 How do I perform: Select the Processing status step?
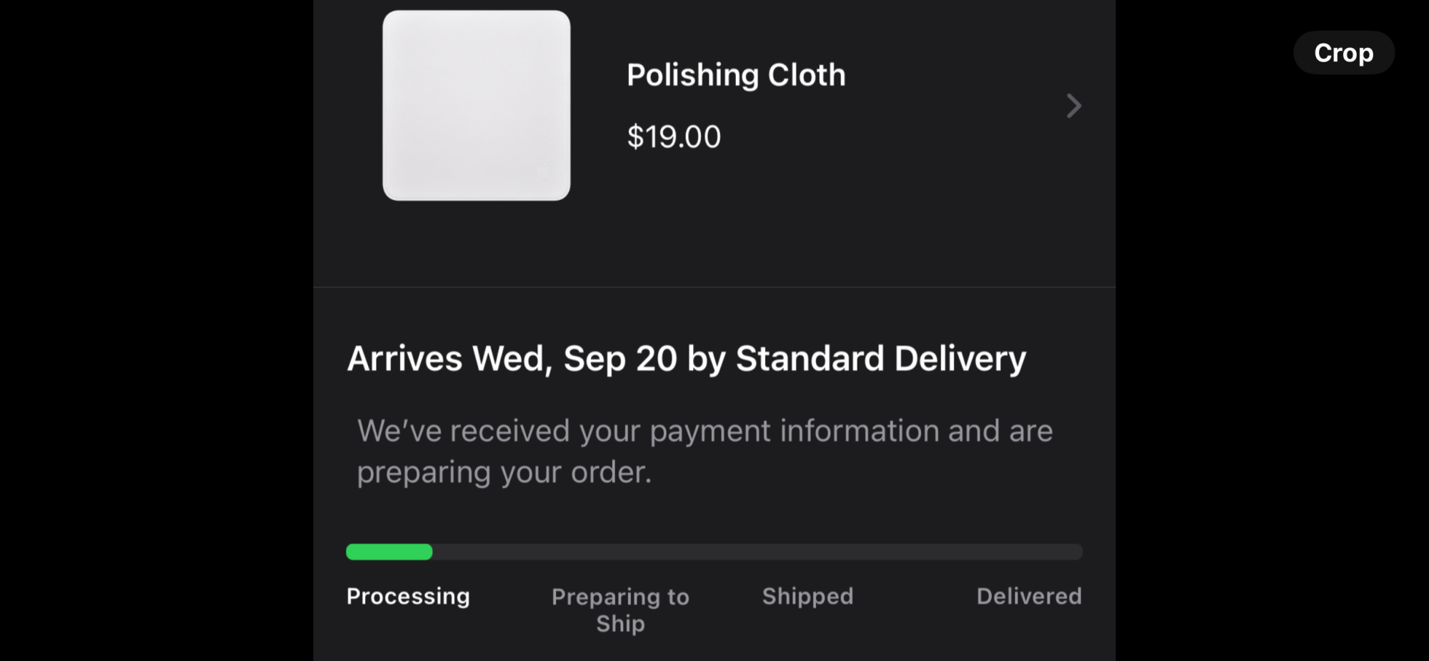408,596
